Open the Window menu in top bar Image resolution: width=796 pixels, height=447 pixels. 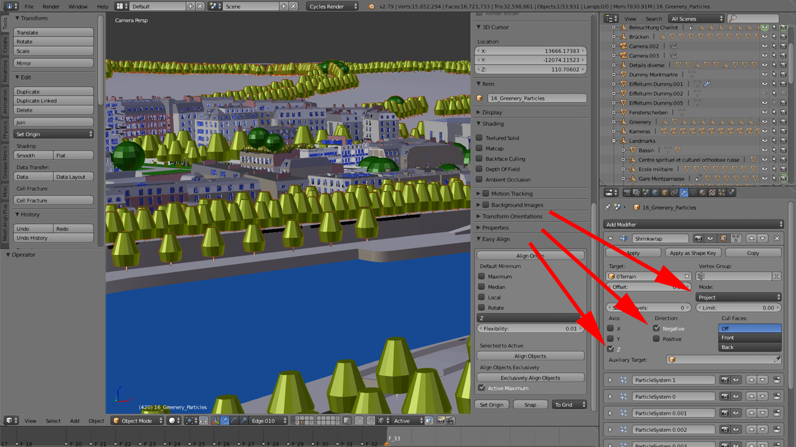[x=78, y=6]
